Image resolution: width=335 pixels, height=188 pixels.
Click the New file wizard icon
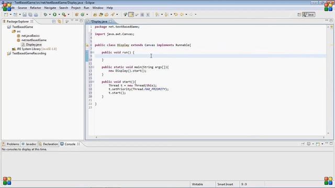point(6,15)
